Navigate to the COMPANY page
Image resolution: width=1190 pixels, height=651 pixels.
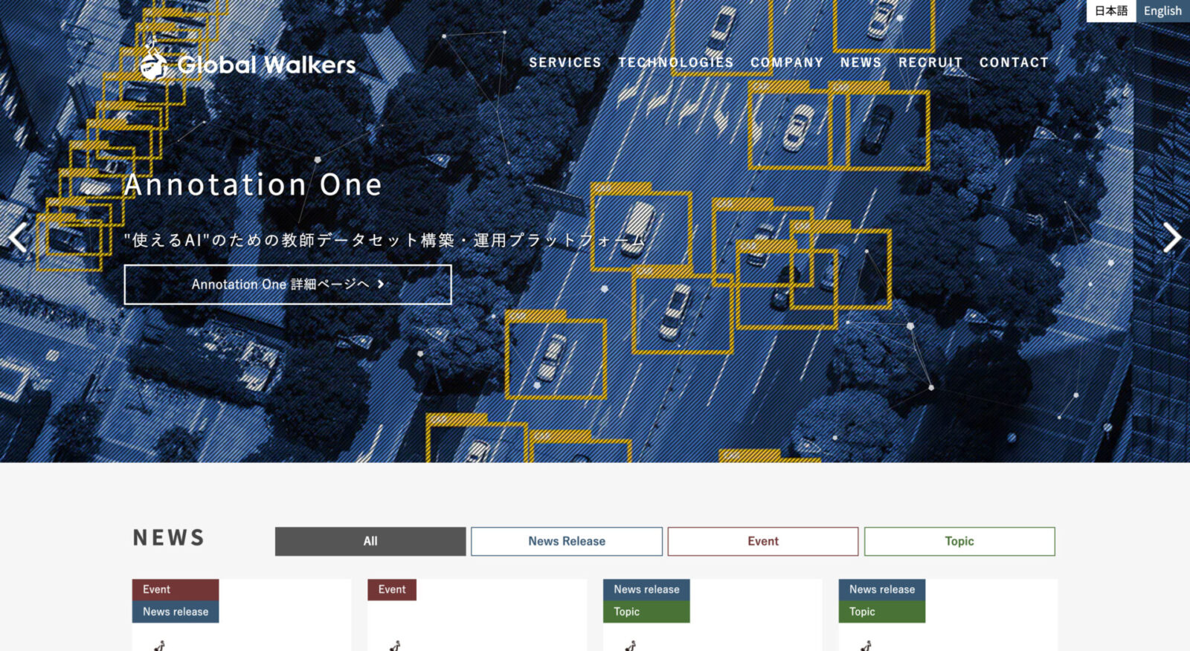786,62
